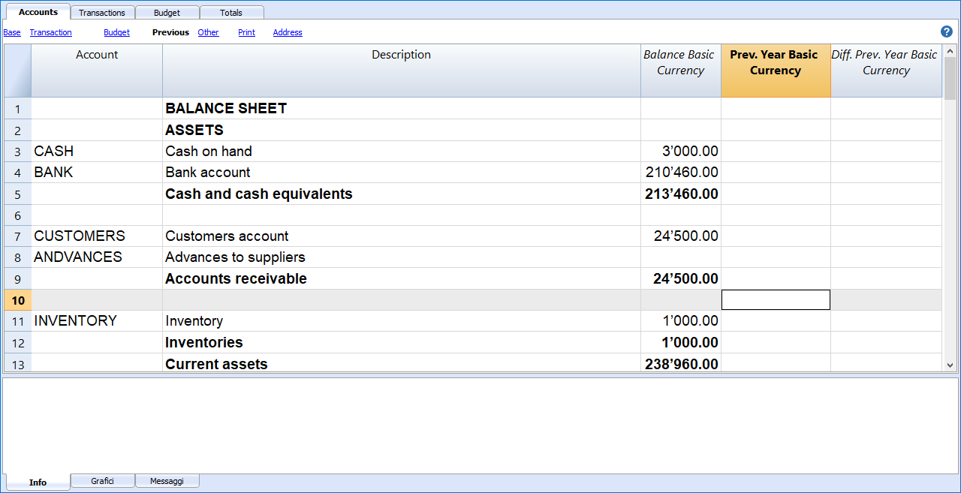Click the Other view link
The image size is (961, 493).
tap(208, 32)
